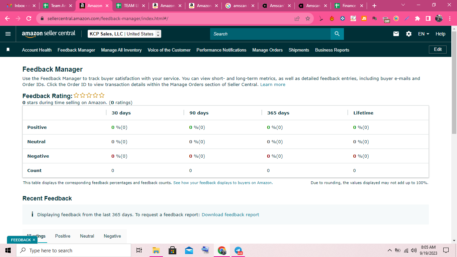Bookmark this page with the star icon
This screenshot has height=257, width=457.
tap(308, 19)
